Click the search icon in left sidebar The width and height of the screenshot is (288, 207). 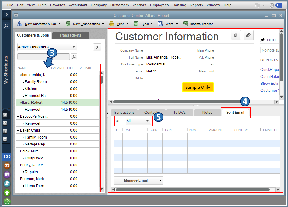pyautogui.click(x=6, y=26)
